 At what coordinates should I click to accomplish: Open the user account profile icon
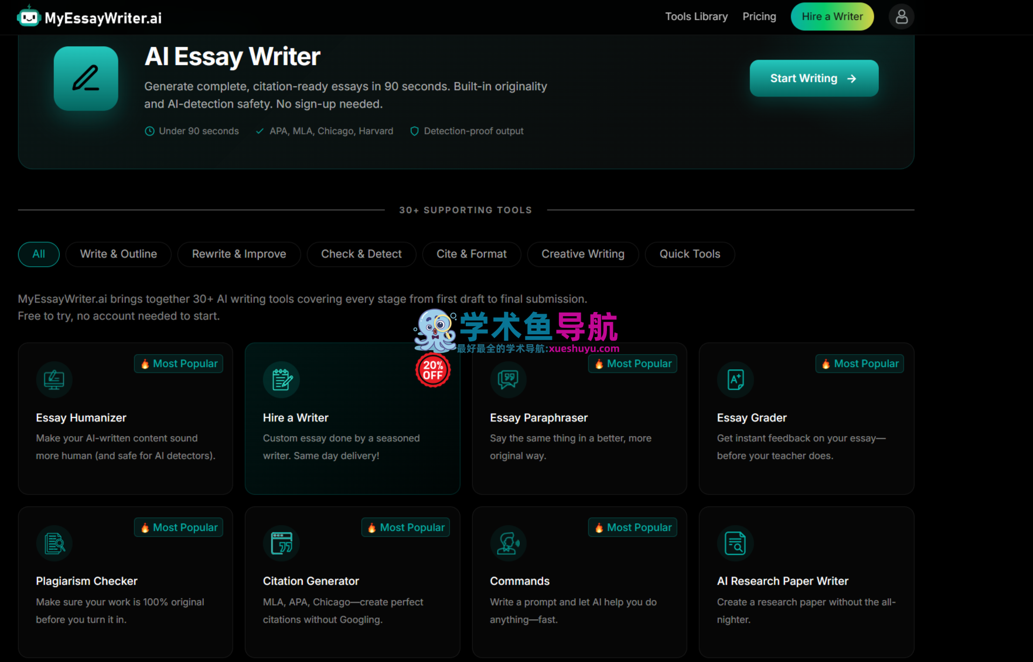click(x=901, y=16)
